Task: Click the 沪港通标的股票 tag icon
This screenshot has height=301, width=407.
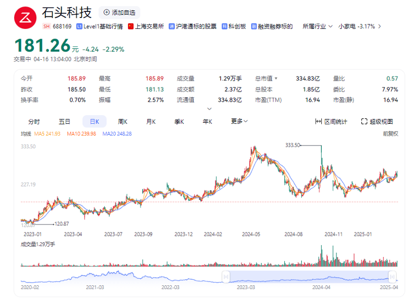Action: [x=172, y=26]
